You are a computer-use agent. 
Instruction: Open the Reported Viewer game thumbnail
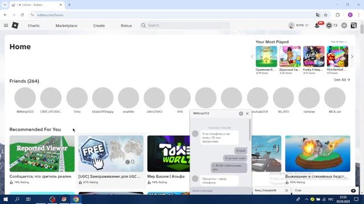(42, 154)
